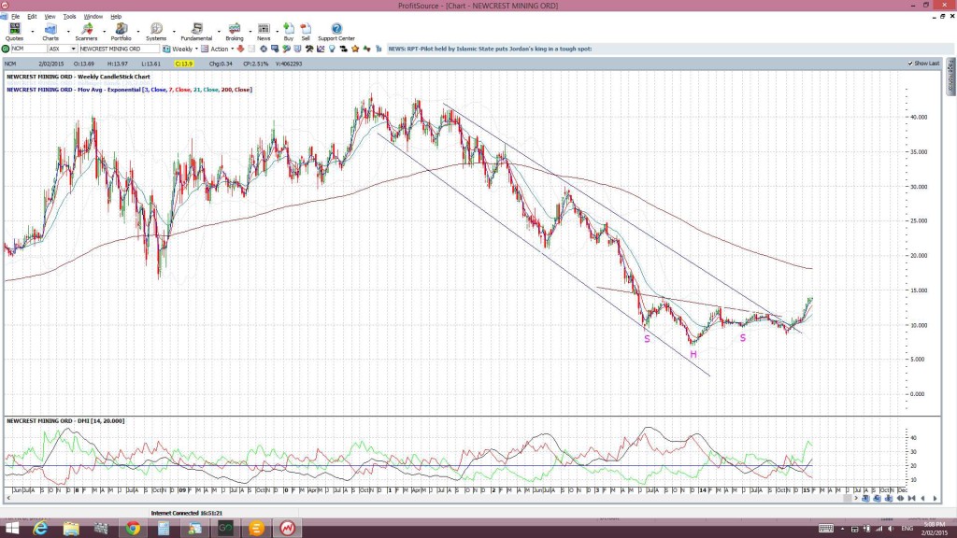Click the ENG language indicator in tray
957x538 pixels.
point(907,529)
